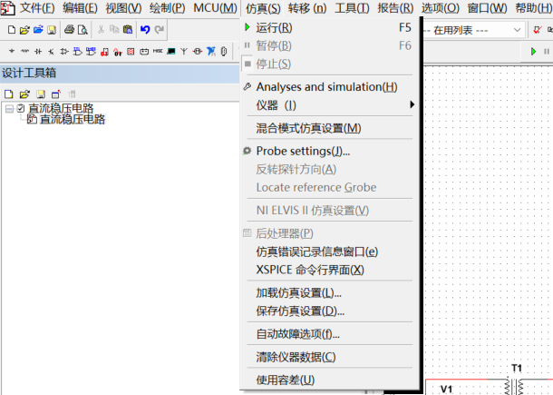Place a Source component (ground symbol icon)
Screen dimensions: 553x395
[12, 52]
